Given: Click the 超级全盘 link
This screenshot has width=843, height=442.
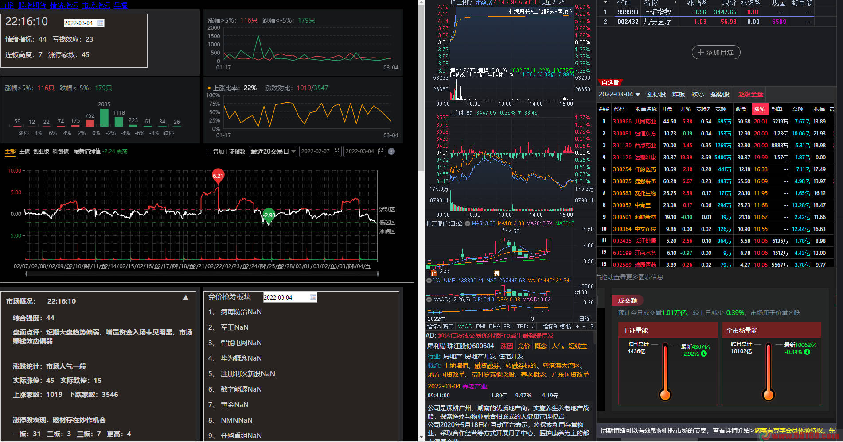Looking at the screenshot, I should (750, 94).
